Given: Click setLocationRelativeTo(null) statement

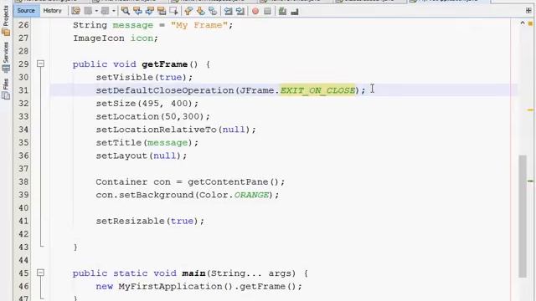Looking at the screenshot, I should [176, 130].
